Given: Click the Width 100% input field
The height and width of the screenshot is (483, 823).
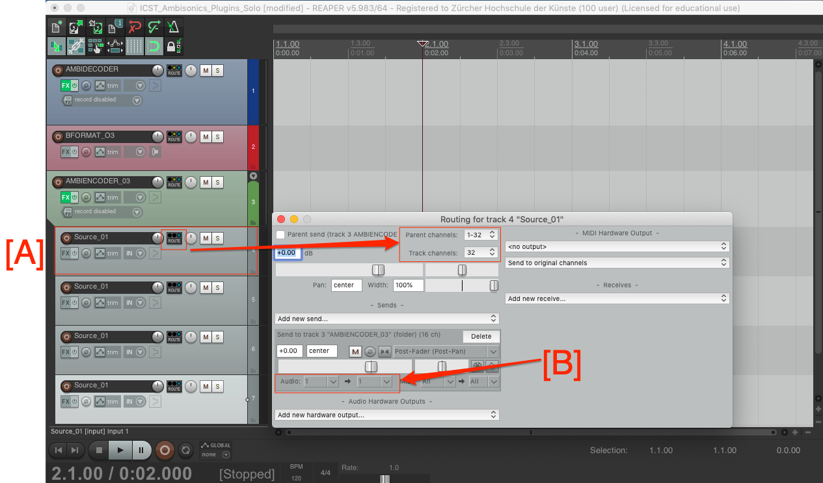Looking at the screenshot, I should click(x=407, y=285).
